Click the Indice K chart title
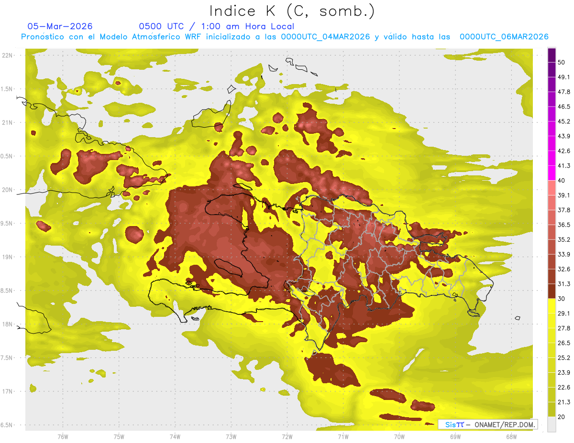 tap(292, 11)
